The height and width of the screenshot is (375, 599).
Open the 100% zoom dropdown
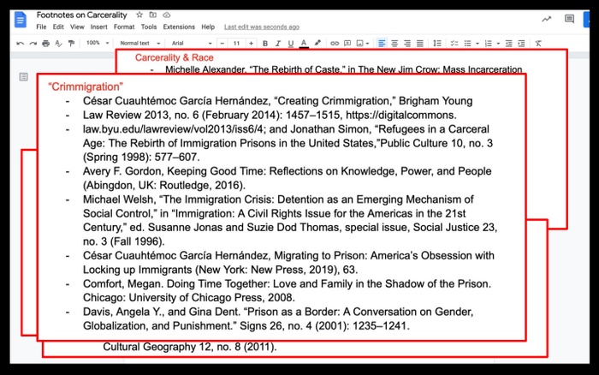tap(98, 43)
